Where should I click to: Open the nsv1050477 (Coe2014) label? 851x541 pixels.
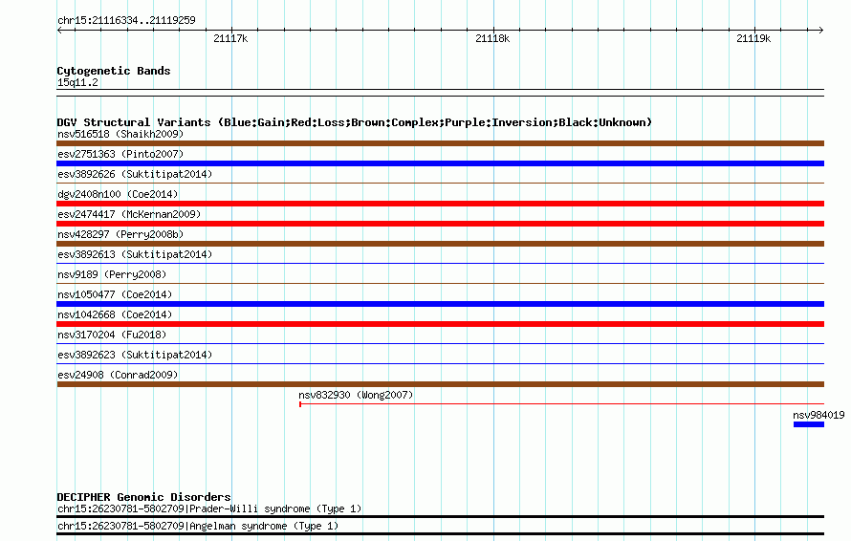(115, 294)
